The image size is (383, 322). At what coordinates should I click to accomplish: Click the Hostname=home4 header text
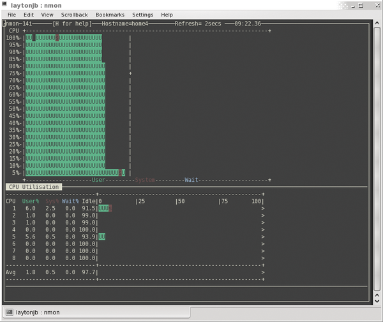pos(125,24)
